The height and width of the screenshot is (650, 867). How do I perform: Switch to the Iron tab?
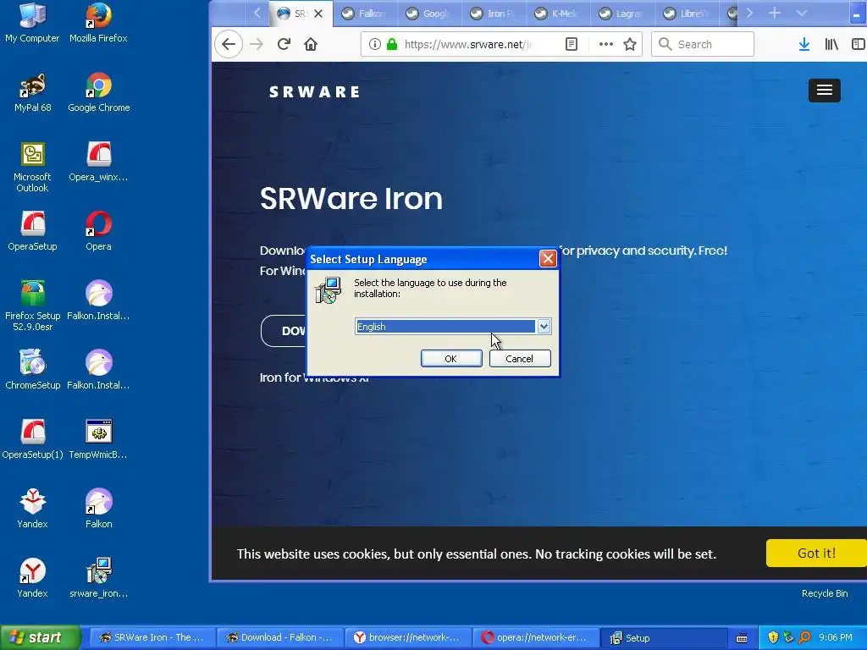(x=494, y=14)
